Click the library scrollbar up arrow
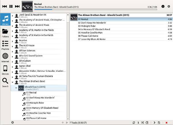This screenshot has height=125, width=173. click(68, 15)
